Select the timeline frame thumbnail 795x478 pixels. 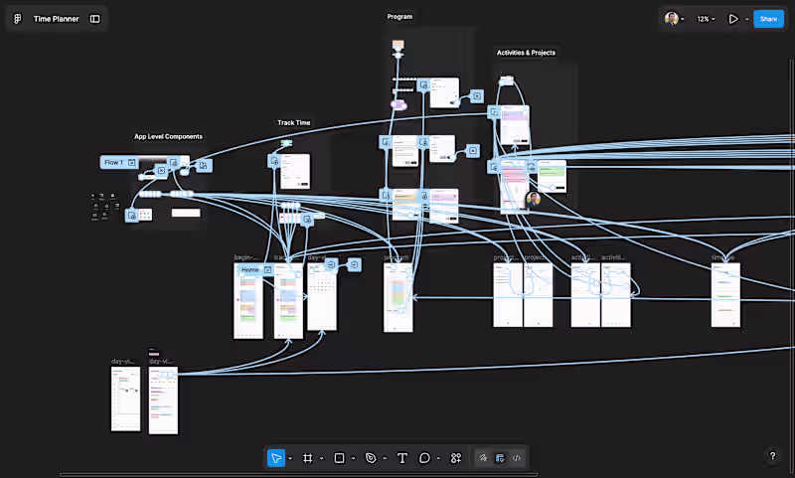click(725, 295)
